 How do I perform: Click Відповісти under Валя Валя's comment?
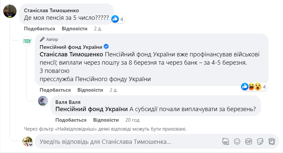[x=106, y=120]
